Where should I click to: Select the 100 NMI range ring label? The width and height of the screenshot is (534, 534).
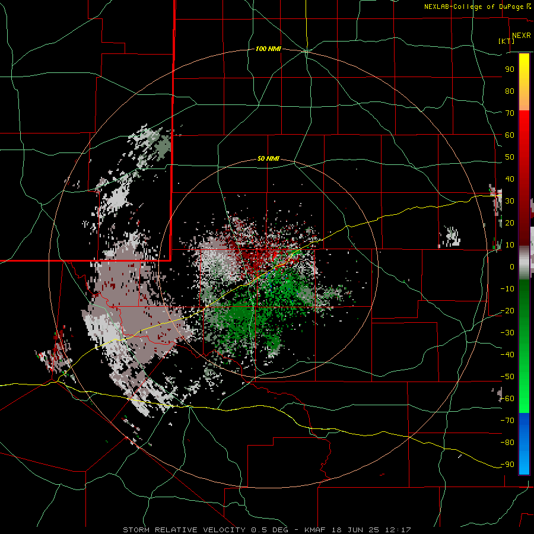pos(268,49)
